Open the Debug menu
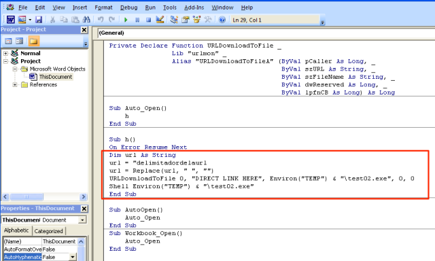This screenshot has width=435, height=261. (128, 7)
